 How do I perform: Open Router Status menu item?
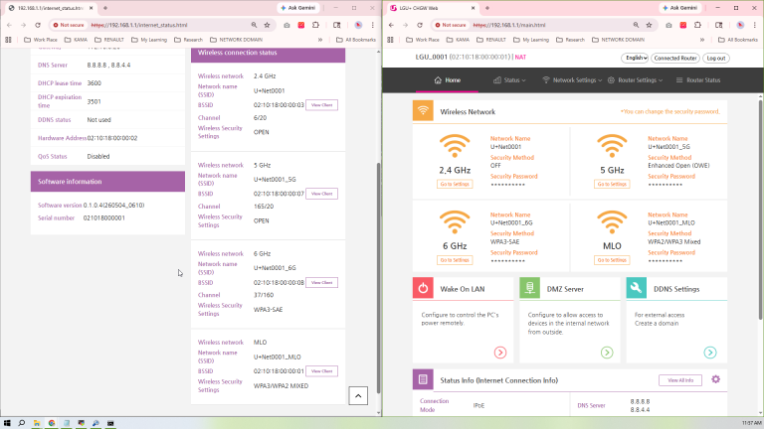pyautogui.click(x=698, y=80)
